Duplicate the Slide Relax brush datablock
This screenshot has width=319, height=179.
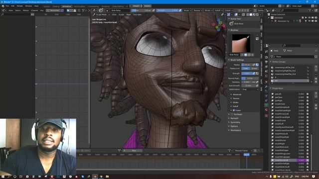[249, 55]
